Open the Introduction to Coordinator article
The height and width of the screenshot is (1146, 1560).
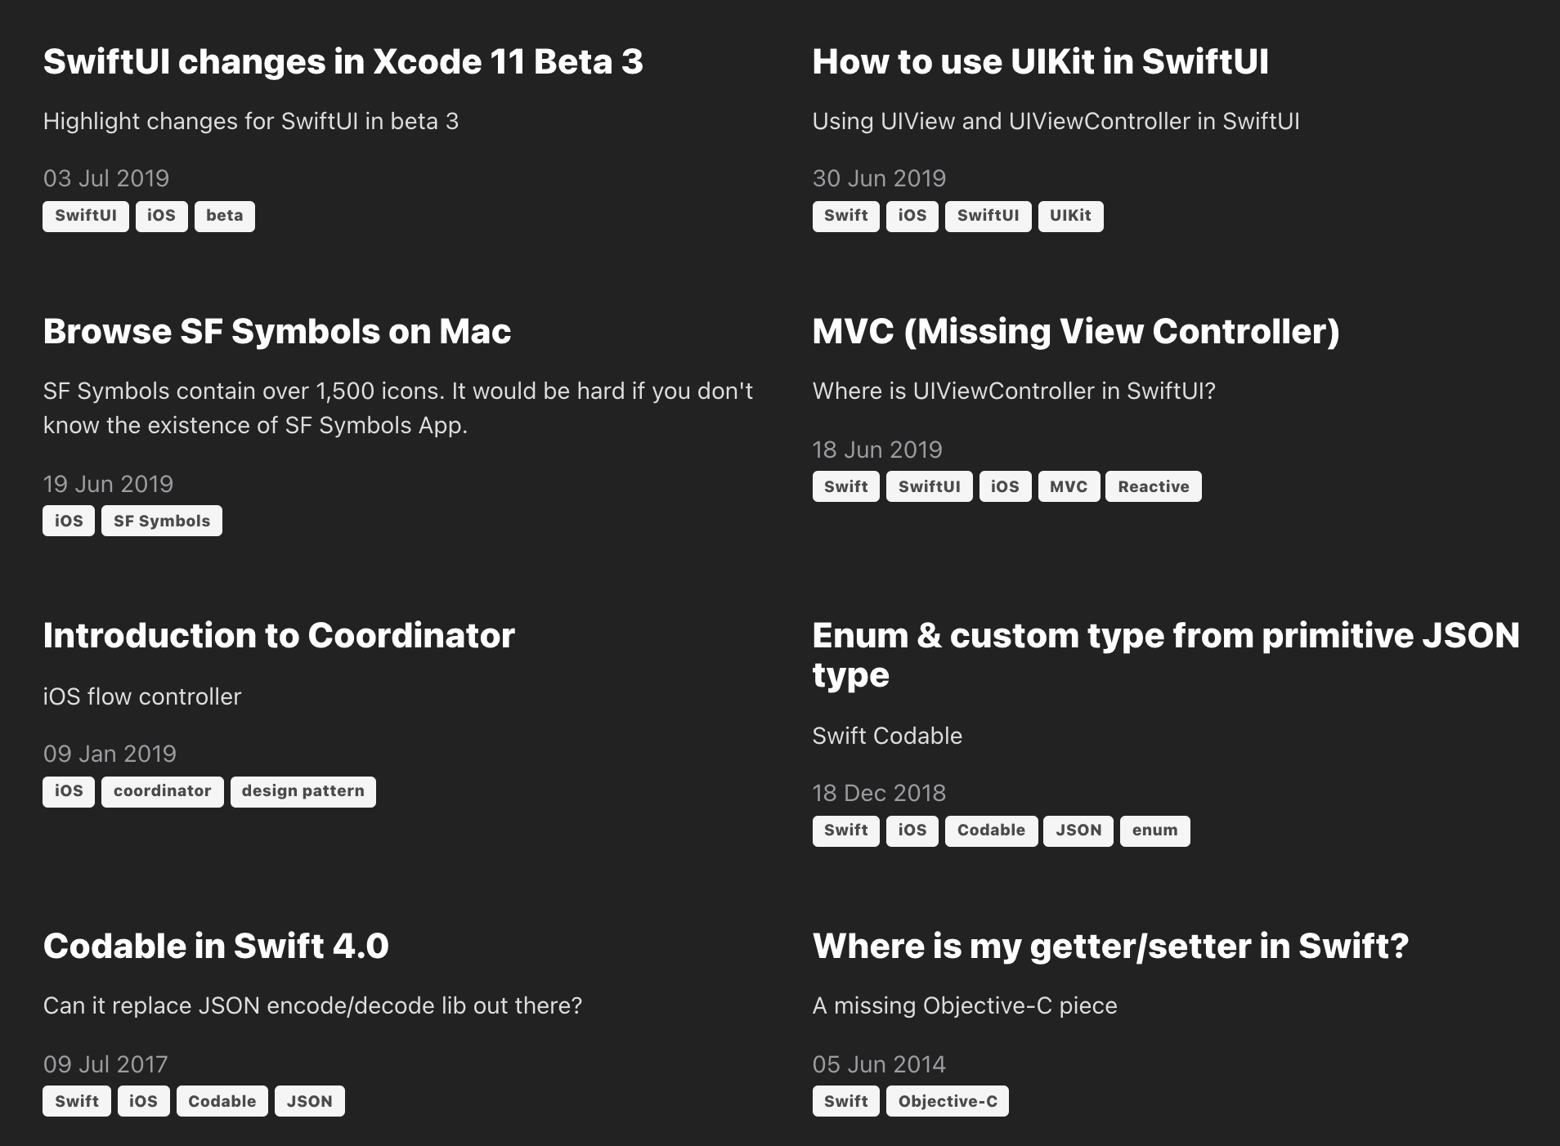(x=279, y=636)
